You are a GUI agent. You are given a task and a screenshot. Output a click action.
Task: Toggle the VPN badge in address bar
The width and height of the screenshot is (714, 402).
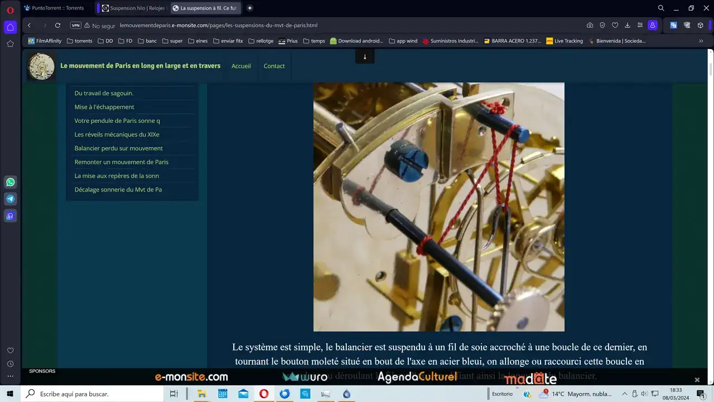75,25
